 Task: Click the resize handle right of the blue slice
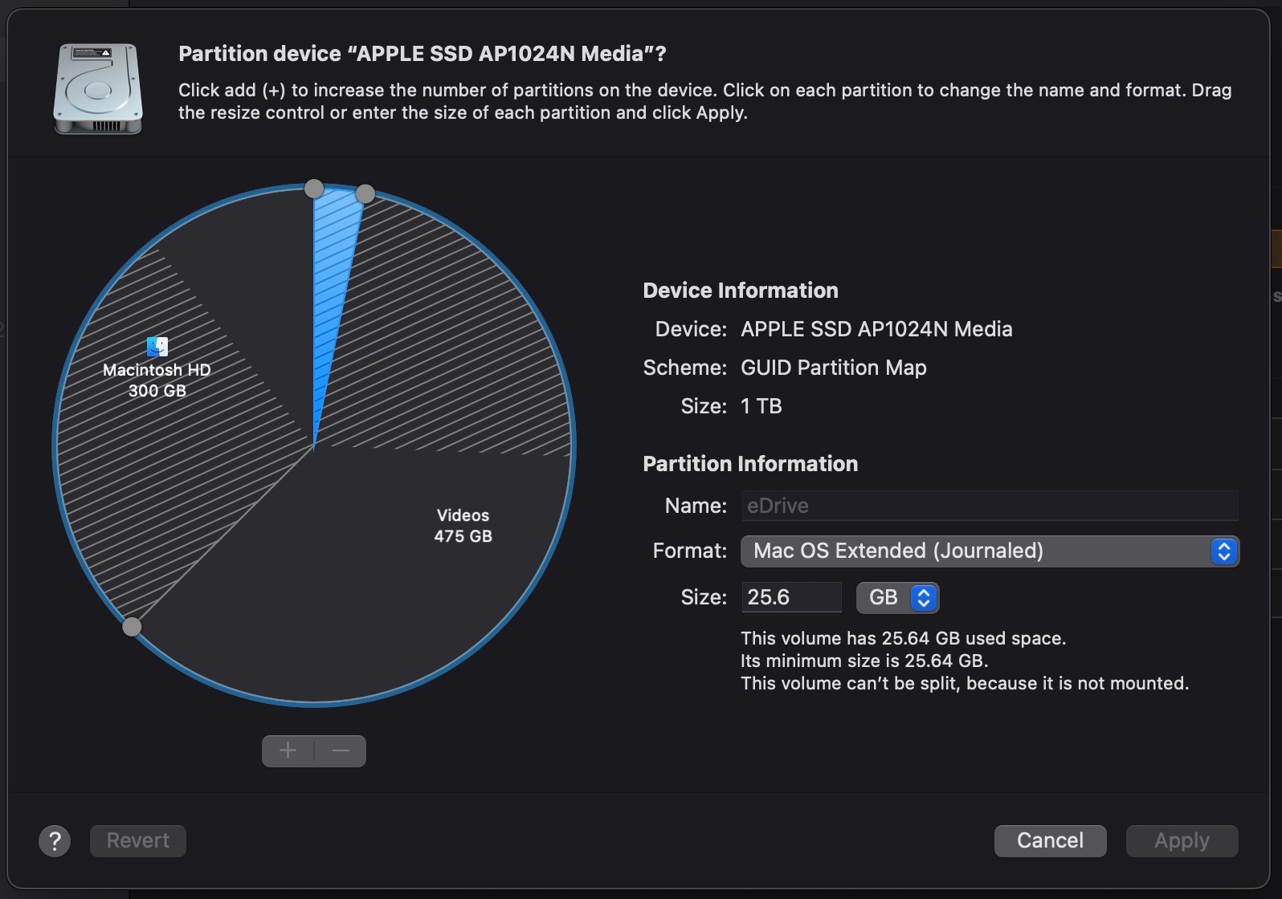[365, 193]
